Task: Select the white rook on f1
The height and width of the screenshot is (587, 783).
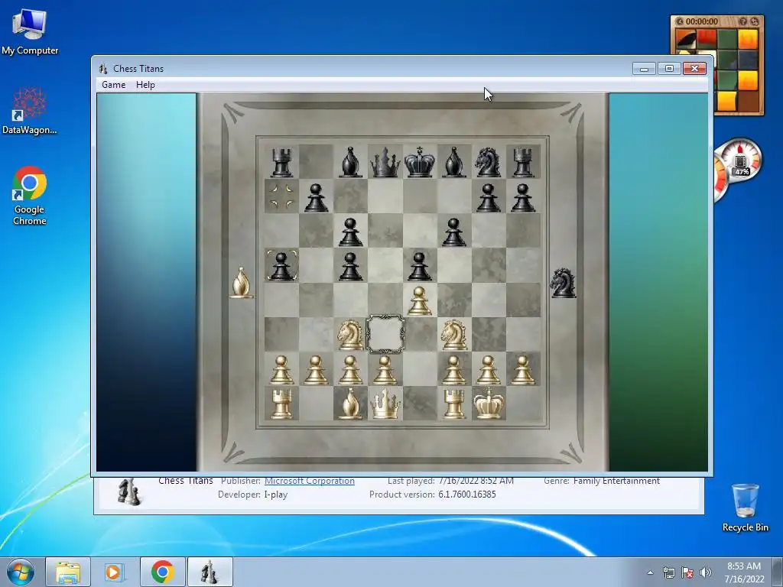Action: tap(454, 404)
